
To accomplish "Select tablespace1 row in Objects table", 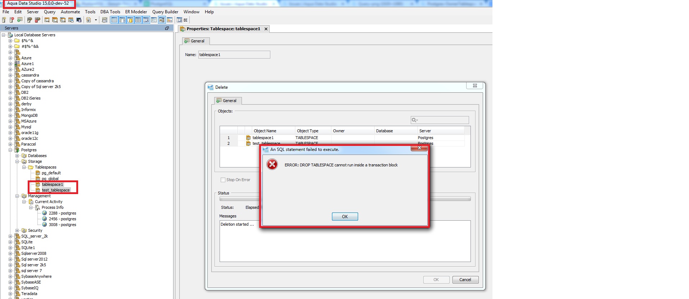I will click(342, 138).
